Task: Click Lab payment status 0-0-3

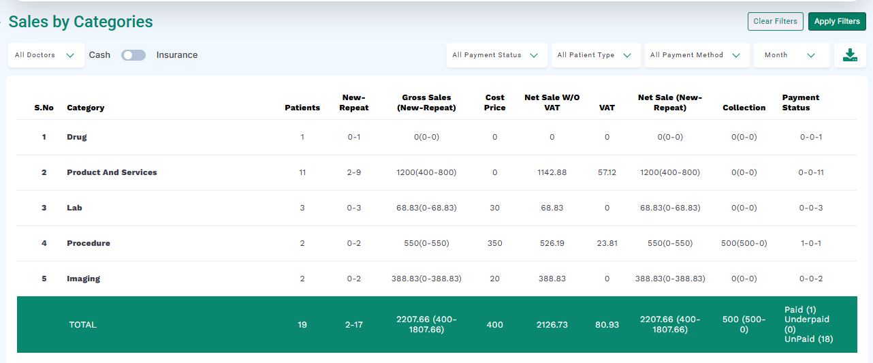Action: pos(811,208)
